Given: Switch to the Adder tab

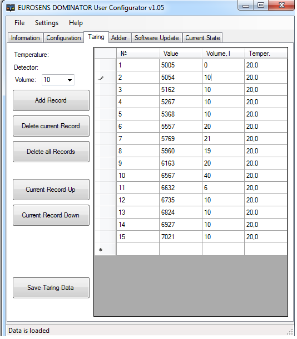Looking at the screenshot, I should click(119, 38).
